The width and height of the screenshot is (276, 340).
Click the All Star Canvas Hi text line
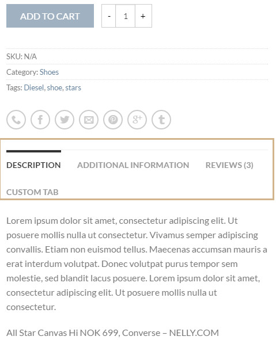pos(112,333)
